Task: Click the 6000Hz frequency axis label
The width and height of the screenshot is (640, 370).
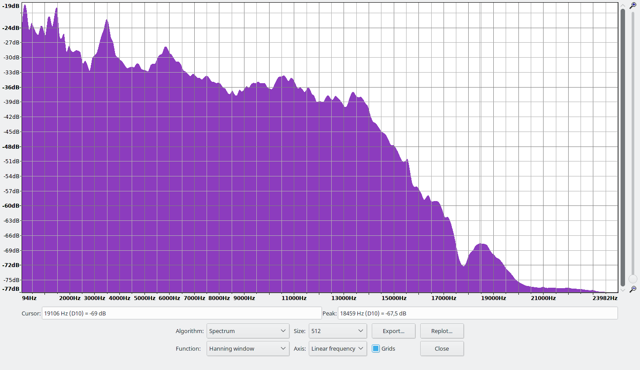Action: 169,298
